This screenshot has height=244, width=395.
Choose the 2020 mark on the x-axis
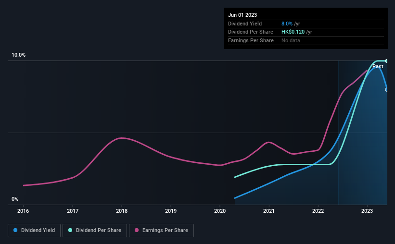point(220,211)
